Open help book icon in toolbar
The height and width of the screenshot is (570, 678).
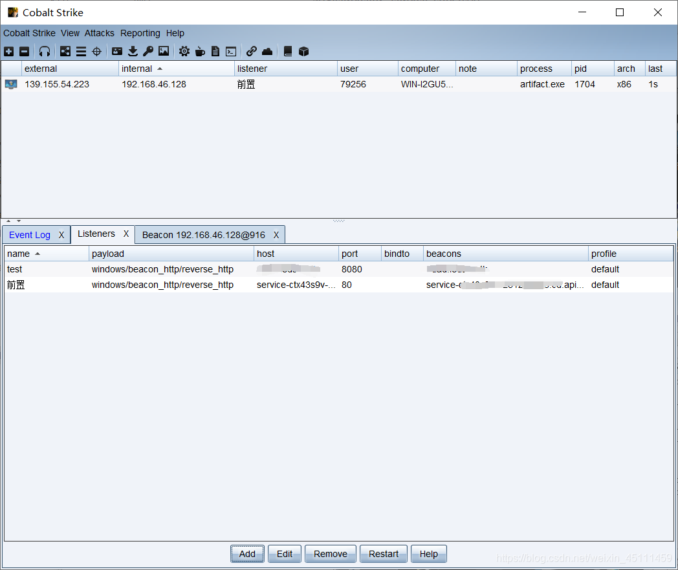[287, 52]
